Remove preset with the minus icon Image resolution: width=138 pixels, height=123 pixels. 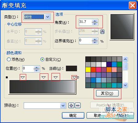pos(78,105)
